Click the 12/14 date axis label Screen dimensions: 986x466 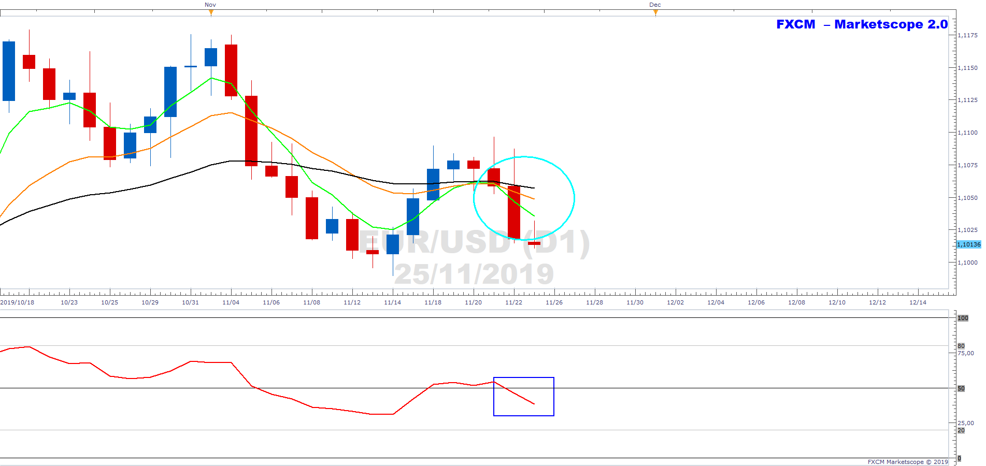point(918,302)
